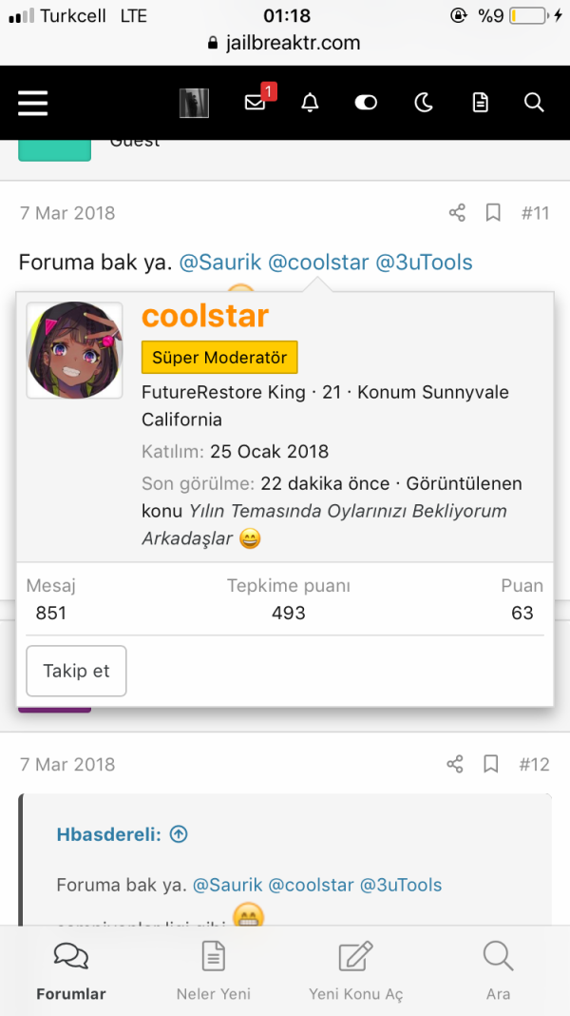This screenshot has width=570, height=1016.
Task: Open the notifications bell
Action: click(310, 102)
